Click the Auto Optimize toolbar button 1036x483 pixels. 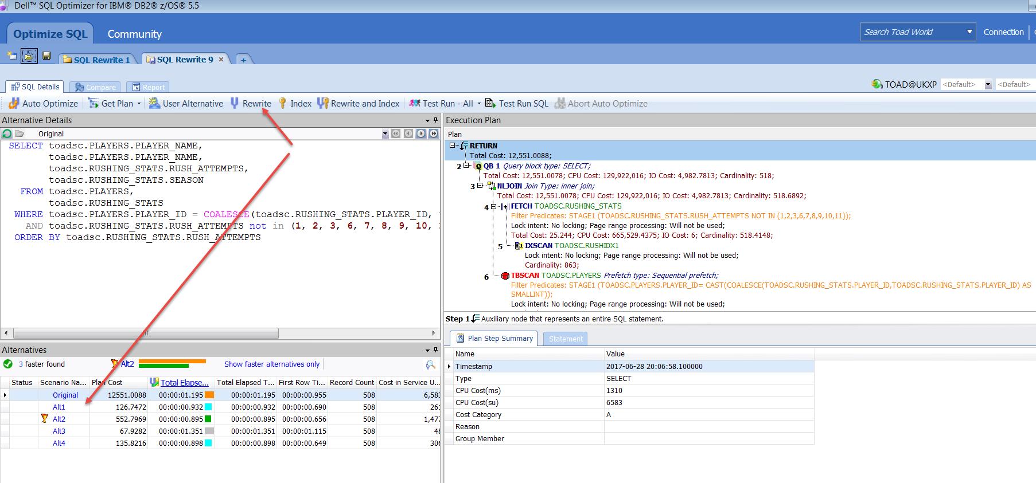[43, 104]
